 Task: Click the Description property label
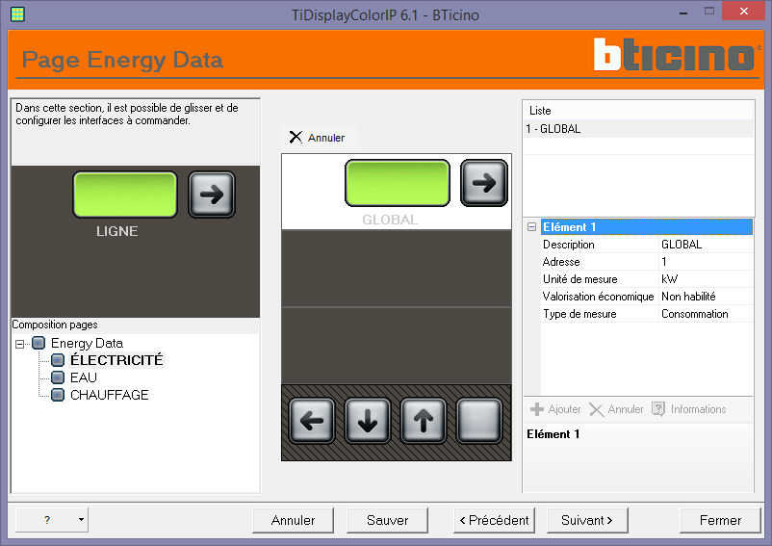pos(569,245)
